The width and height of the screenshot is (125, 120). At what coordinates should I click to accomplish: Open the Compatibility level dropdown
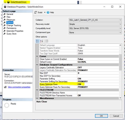pos(95,28)
